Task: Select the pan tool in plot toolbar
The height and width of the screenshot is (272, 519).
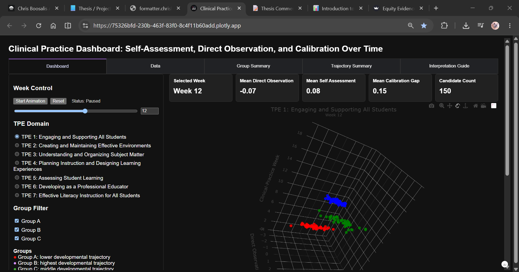Action: (x=450, y=106)
